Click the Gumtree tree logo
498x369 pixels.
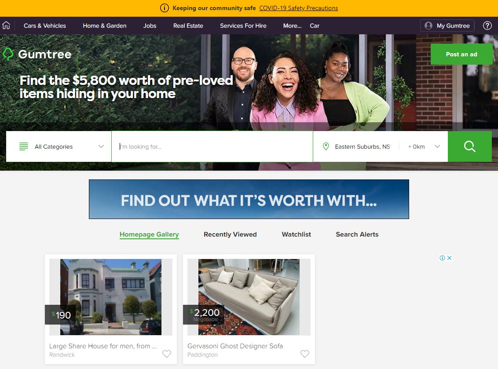(x=8, y=54)
